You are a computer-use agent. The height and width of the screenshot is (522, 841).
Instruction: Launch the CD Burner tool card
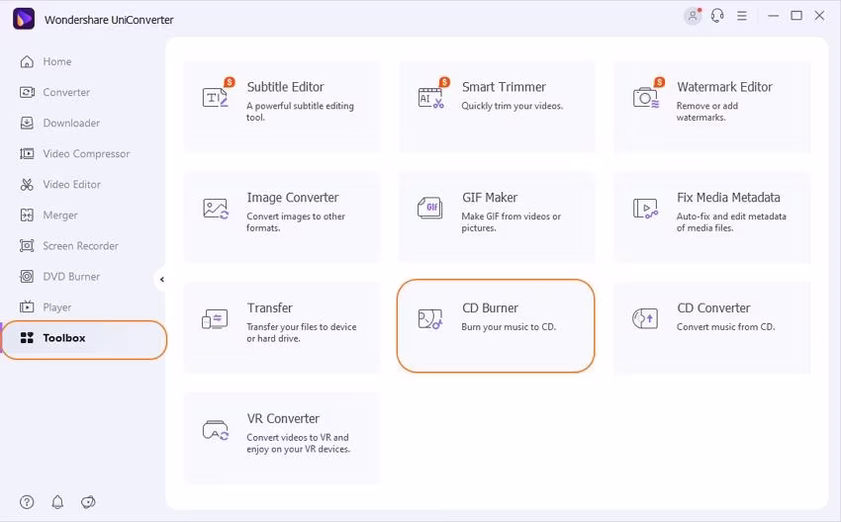pos(496,326)
